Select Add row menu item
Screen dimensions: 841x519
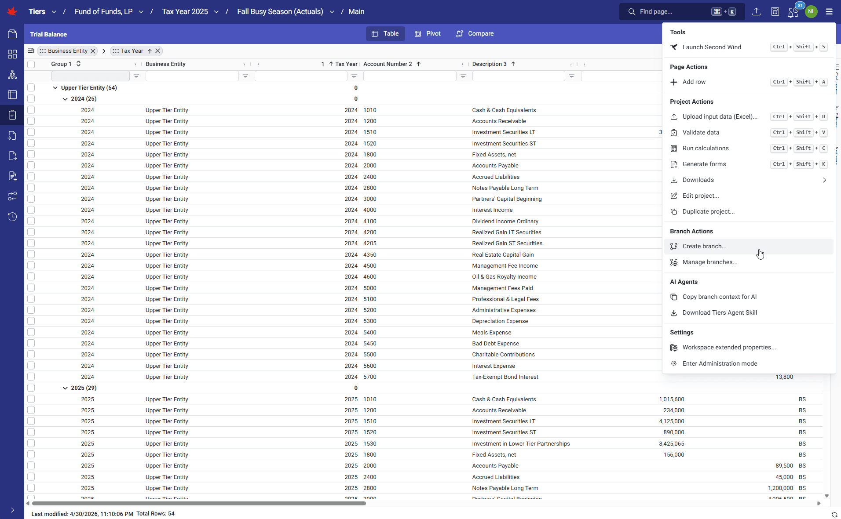[x=749, y=82]
